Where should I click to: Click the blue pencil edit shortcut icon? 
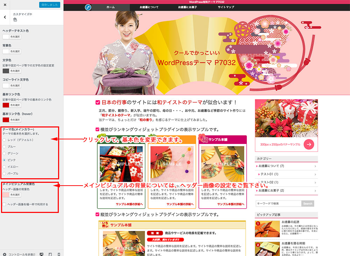click(88, 7)
